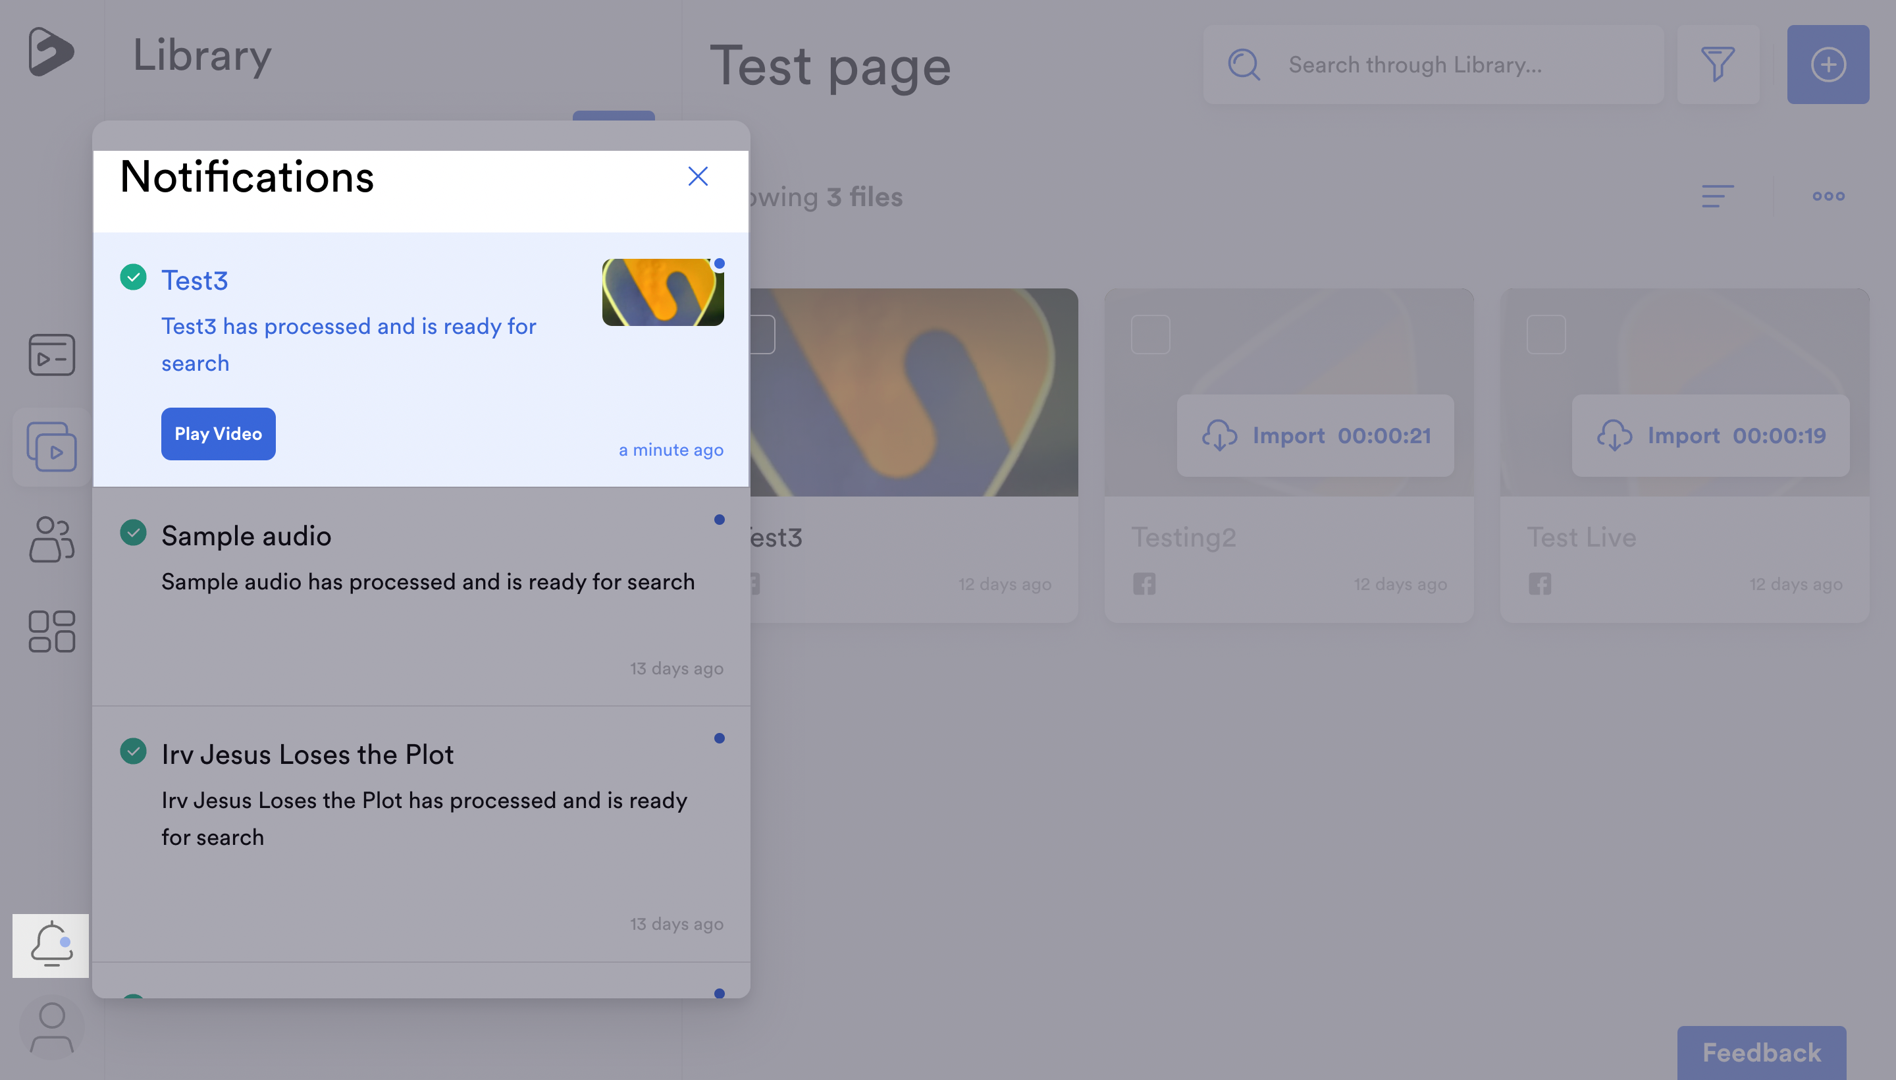Open the three-dot more options menu
This screenshot has width=1896, height=1080.
pyautogui.click(x=1828, y=196)
